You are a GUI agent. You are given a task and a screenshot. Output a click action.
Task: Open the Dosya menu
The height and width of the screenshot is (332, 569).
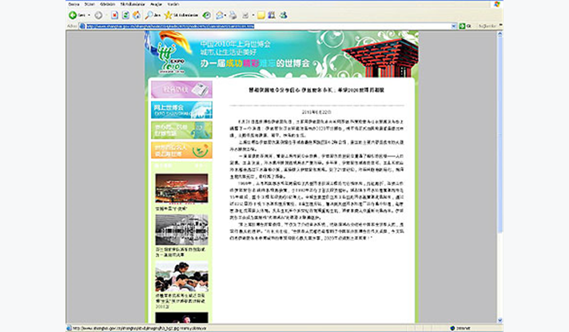[x=73, y=3]
